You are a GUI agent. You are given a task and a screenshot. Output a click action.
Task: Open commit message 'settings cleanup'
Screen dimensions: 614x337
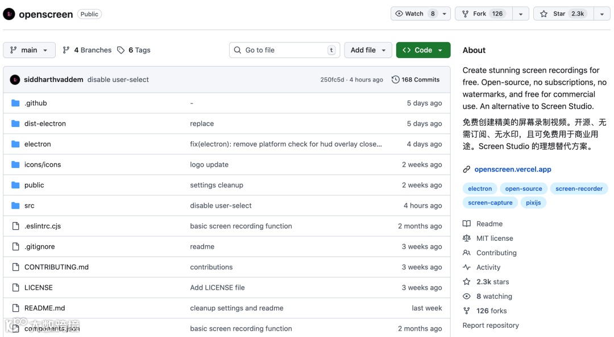tap(217, 185)
